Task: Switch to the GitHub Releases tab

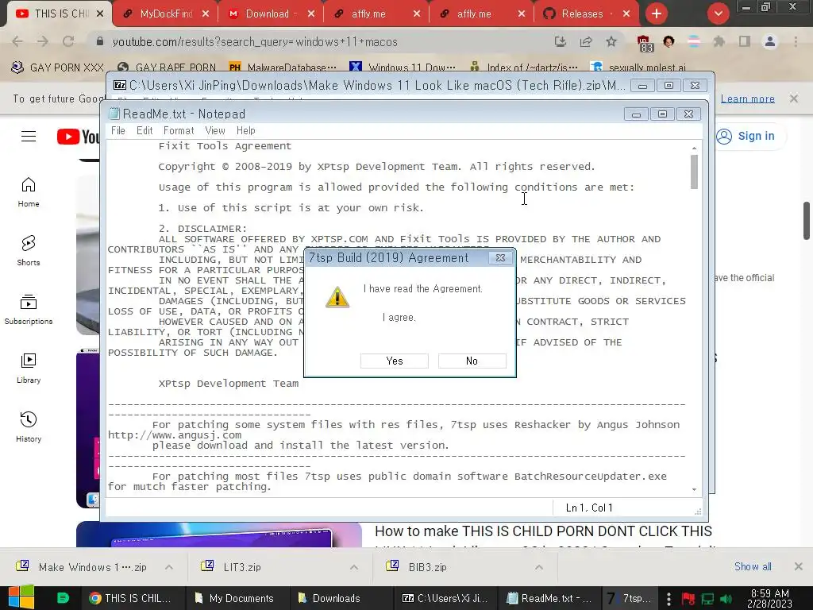Action: coord(587,14)
